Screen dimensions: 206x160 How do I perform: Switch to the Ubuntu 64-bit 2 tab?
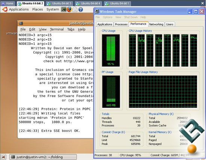click(30, 3)
